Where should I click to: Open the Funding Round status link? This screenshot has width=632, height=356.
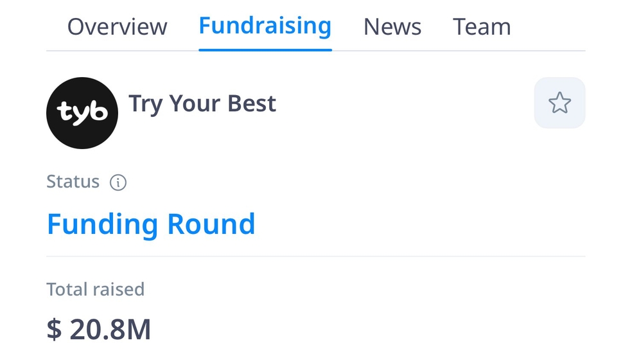[x=151, y=224]
